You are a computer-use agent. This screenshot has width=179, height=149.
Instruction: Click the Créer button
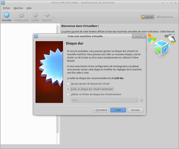pyautogui.click(x=118, y=110)
